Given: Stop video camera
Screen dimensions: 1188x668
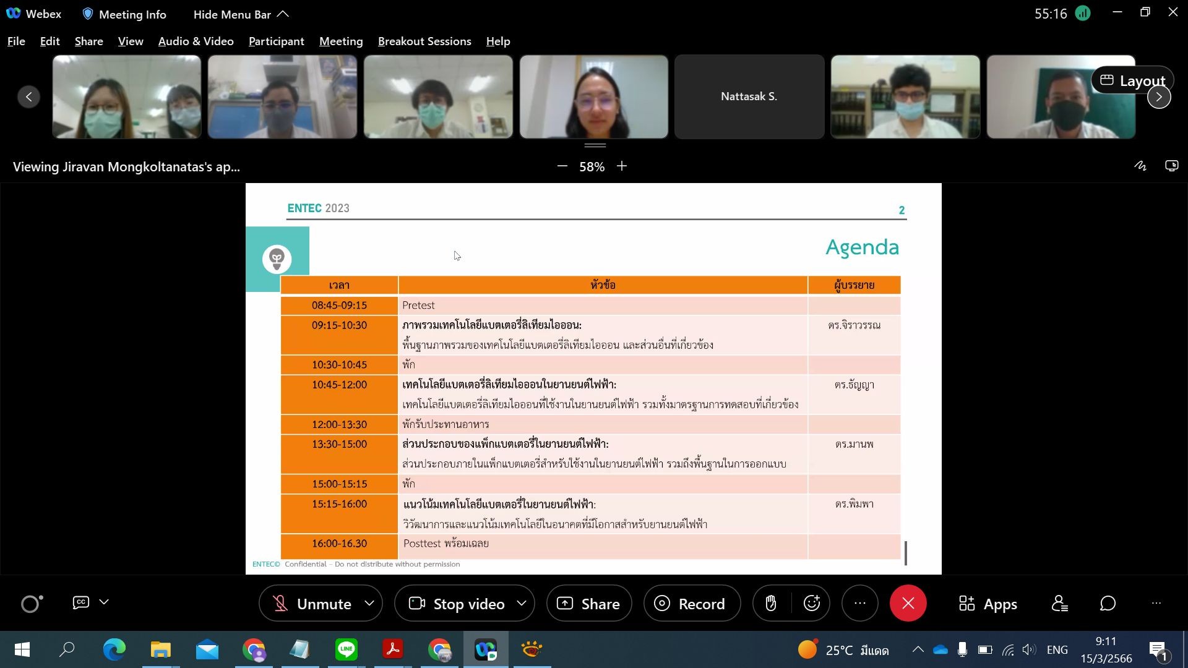Looking at the screenshot, I should 457,604.
